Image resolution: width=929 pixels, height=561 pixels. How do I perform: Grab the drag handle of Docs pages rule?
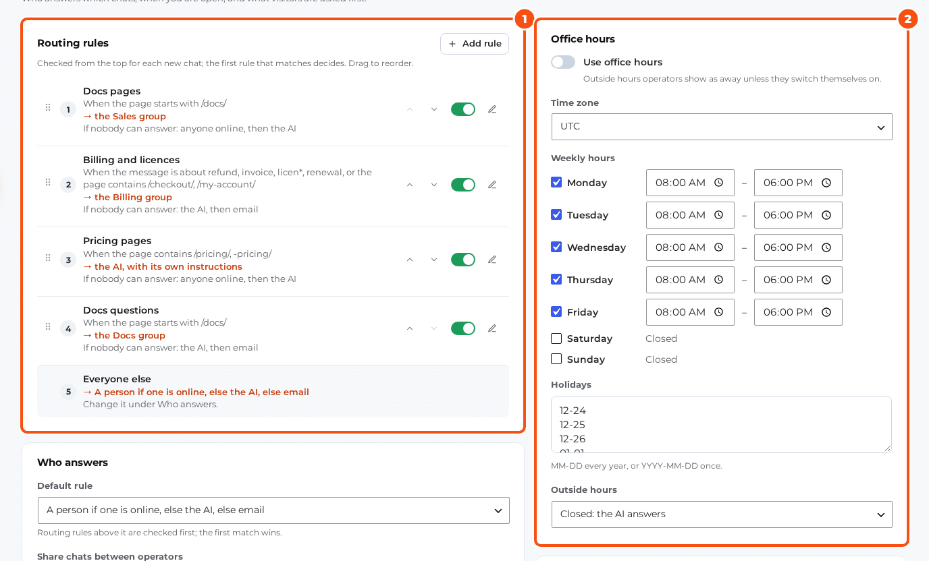pos(48,108)
